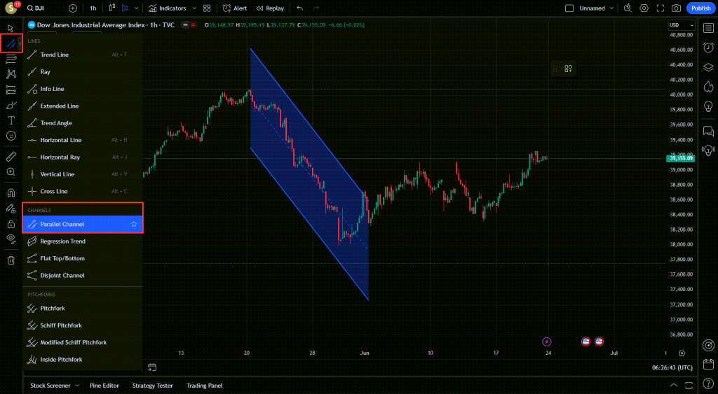Select the zoom in tool
718x394 pixels.
pyautogui.click(x=11, y=172)
